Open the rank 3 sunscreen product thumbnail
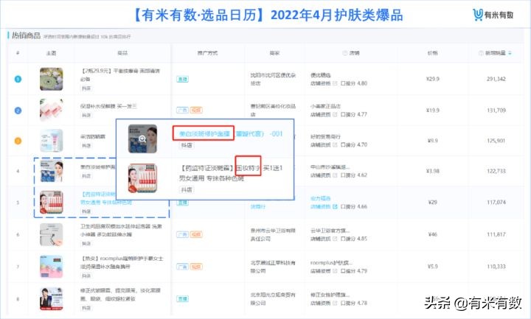This screenshot has width=531, height=319. 52,141
